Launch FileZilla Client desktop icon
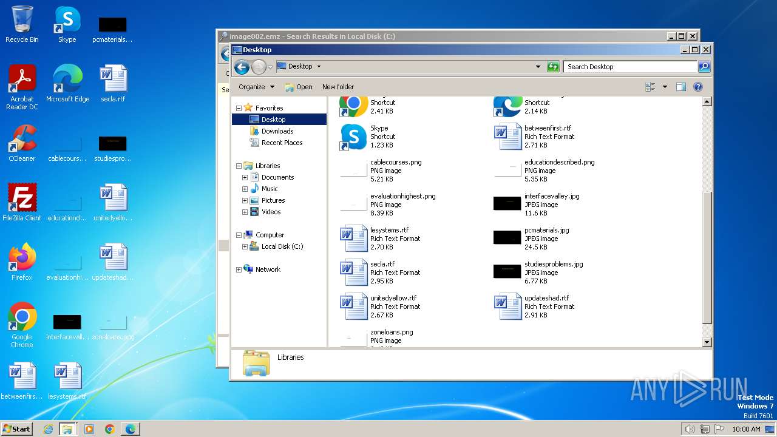 point(22,202)
